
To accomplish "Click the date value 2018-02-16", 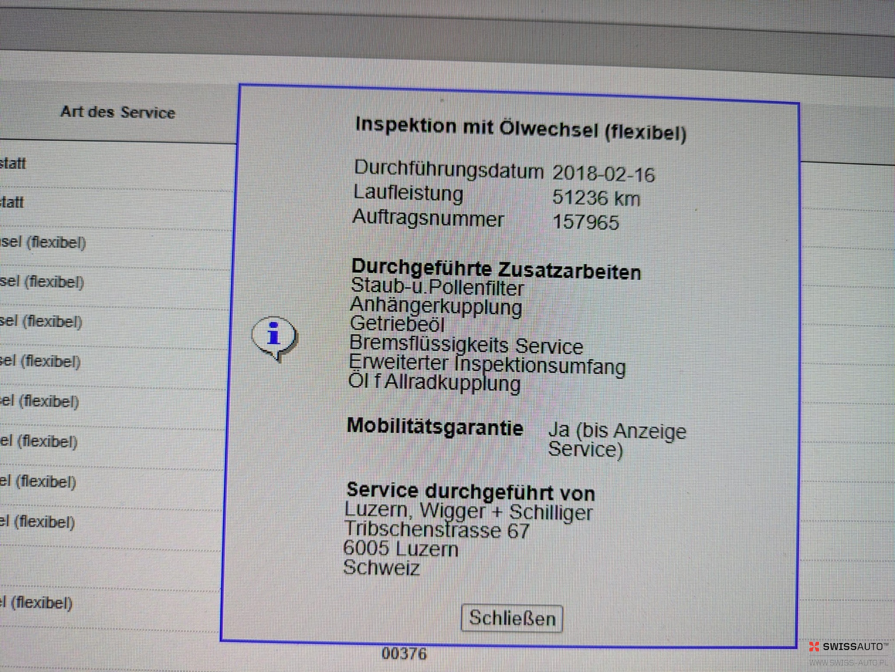I will [603, 174].
